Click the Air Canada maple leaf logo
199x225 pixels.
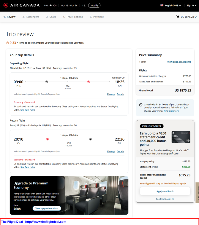[x=6, y=5]
